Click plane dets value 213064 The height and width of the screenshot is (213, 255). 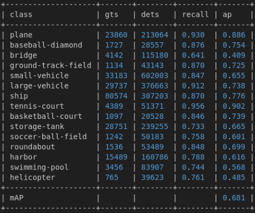pos(154,35)
